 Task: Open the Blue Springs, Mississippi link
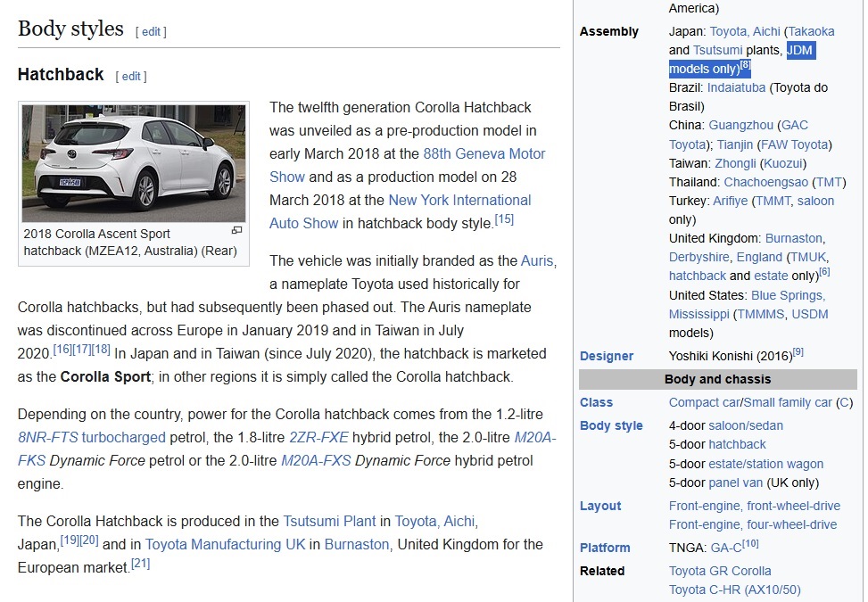tap(747, 305)
